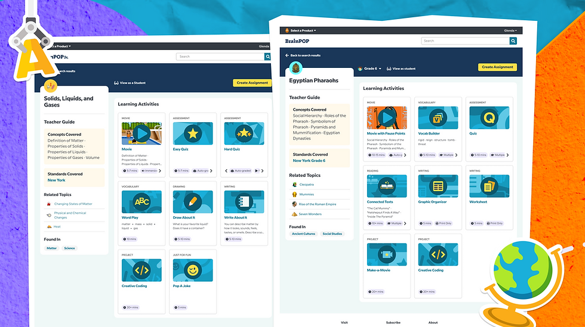Screen dimensions: 585x327
Task: Click the About footer link
Action: pyautogui.click(x=433, y=322)
